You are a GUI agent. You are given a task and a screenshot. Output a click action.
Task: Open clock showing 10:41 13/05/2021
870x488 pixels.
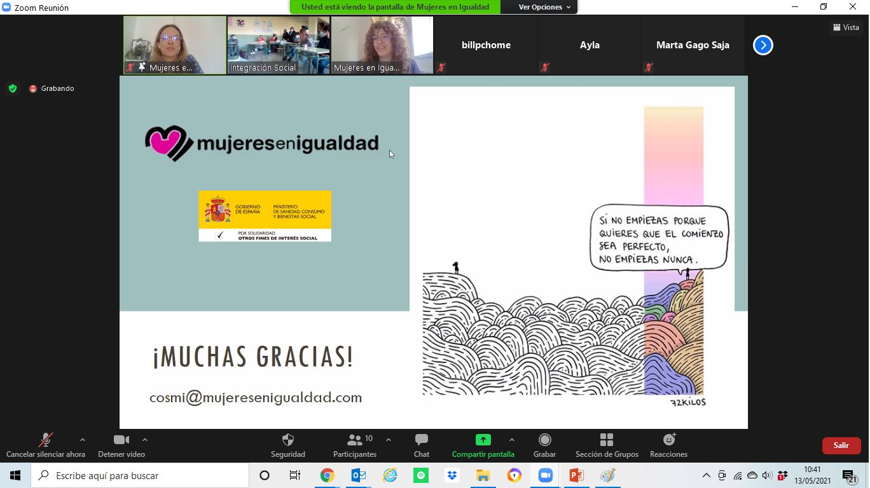(812, 475)
